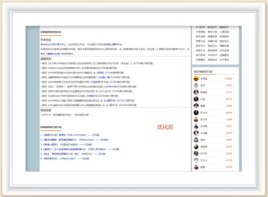Screen dimensions: 268x197
Task: Click the avatar next to 向子科
Action: coord(196,153)
